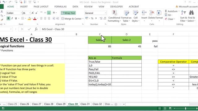Click the formula bar input

[119, 29]
